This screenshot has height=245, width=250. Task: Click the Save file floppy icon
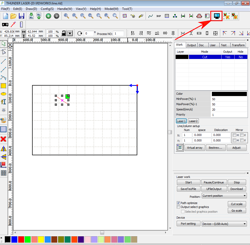21,16
